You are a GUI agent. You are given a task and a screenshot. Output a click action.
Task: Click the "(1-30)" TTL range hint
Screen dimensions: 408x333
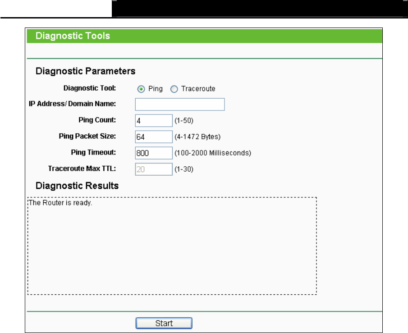click(x=184, y=169)
